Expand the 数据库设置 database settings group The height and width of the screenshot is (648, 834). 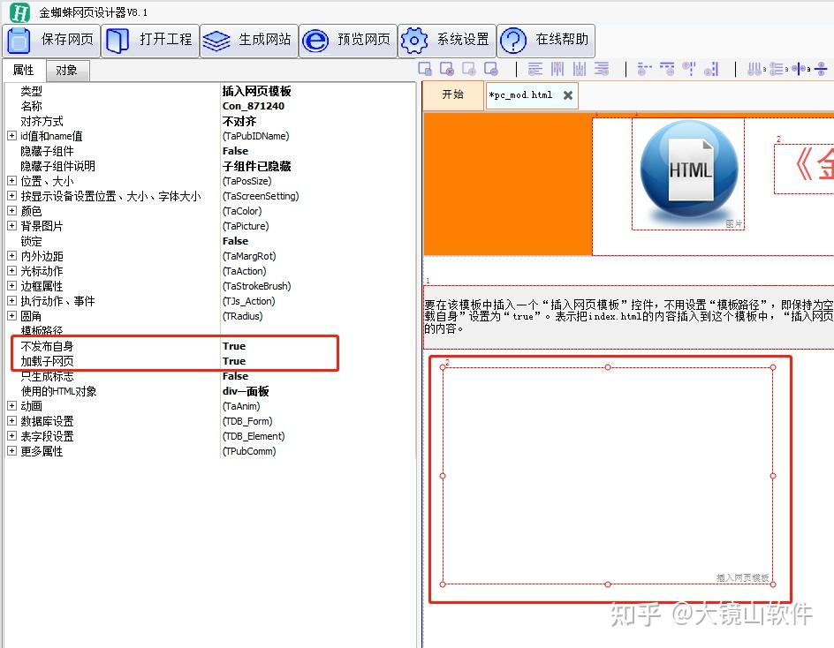[x=11, y=420]
